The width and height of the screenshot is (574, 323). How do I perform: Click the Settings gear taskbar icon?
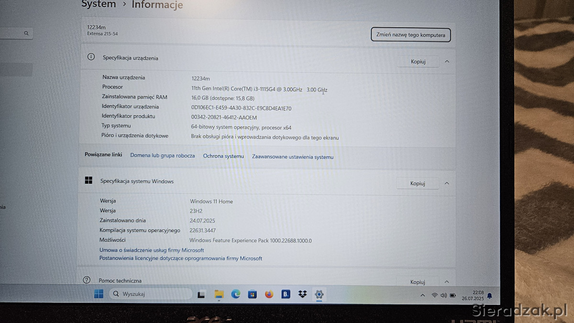coord(319,294)
